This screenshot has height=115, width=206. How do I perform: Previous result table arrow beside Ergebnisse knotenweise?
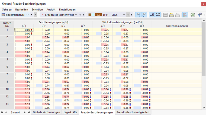(80, 15)
